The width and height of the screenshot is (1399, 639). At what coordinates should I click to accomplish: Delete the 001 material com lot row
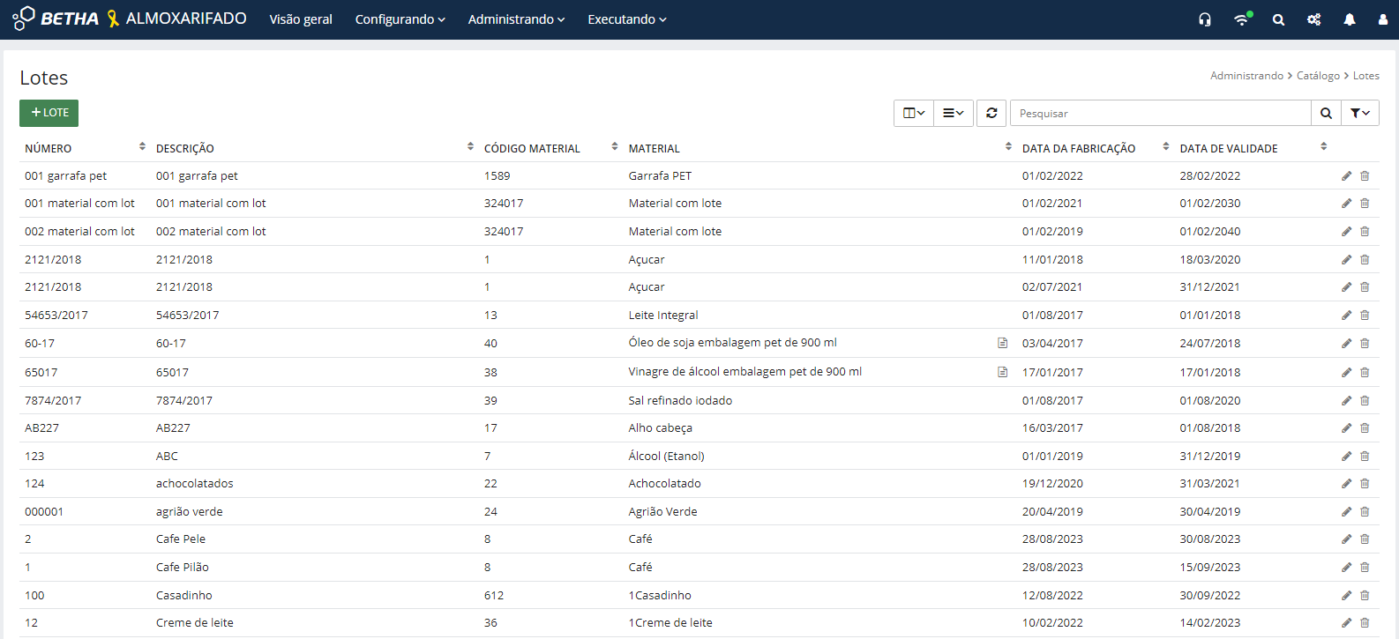(x=1365, y=204)
